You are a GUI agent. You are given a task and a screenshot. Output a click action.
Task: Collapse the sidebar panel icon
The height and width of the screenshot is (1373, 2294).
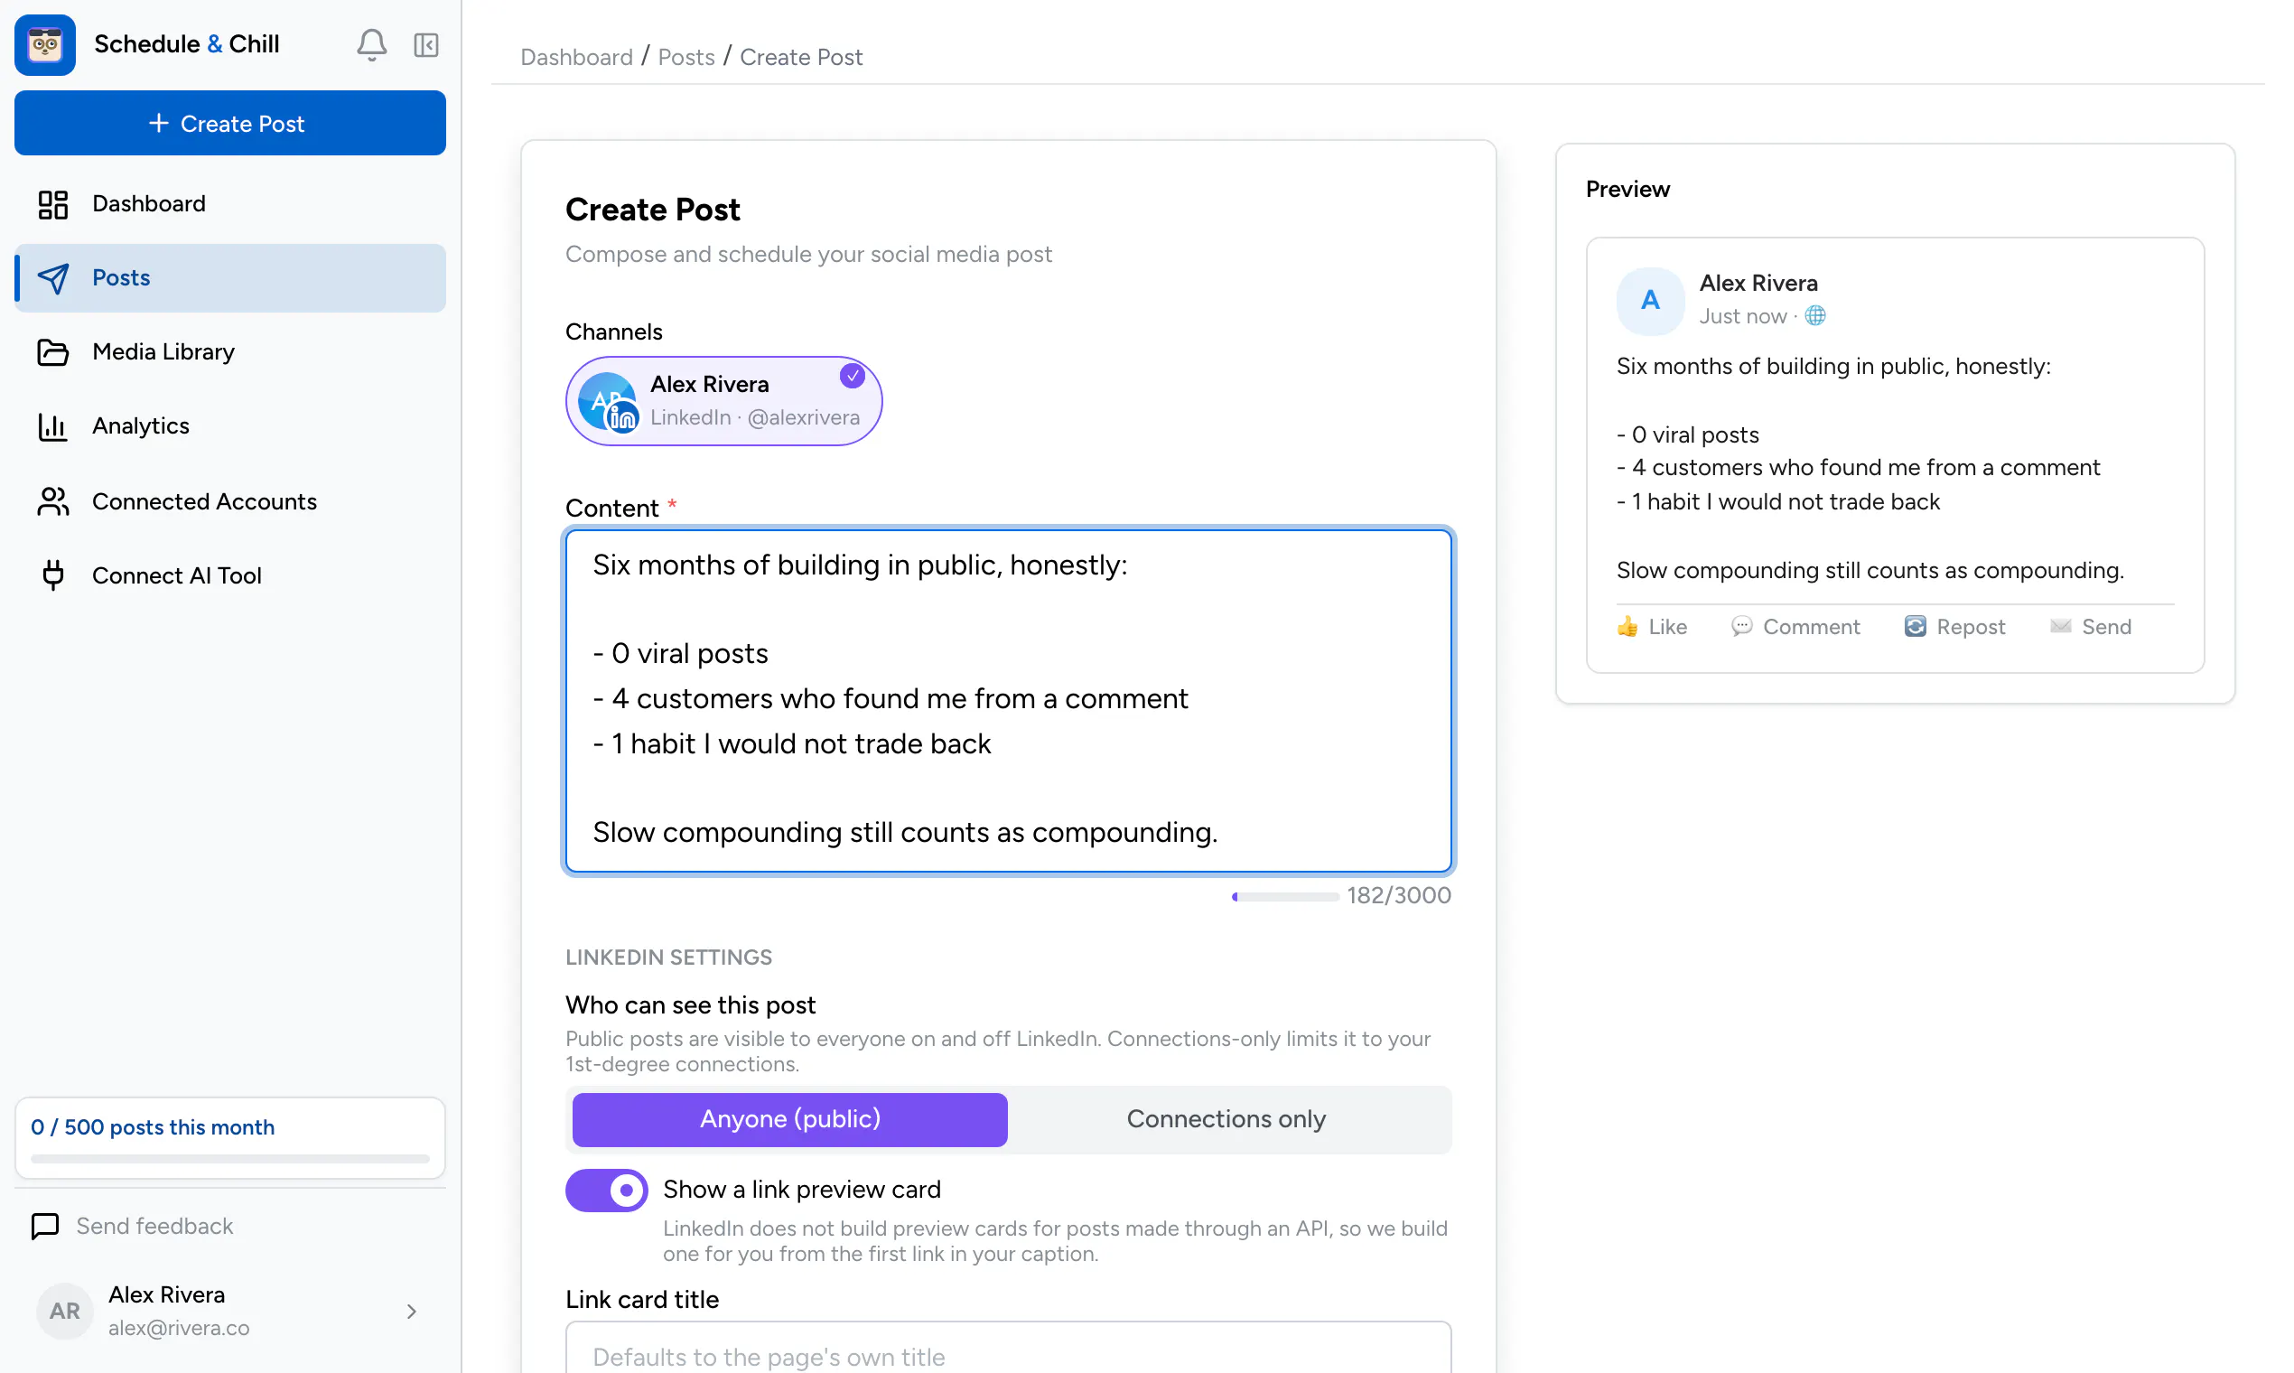click(x=425, y=44)
